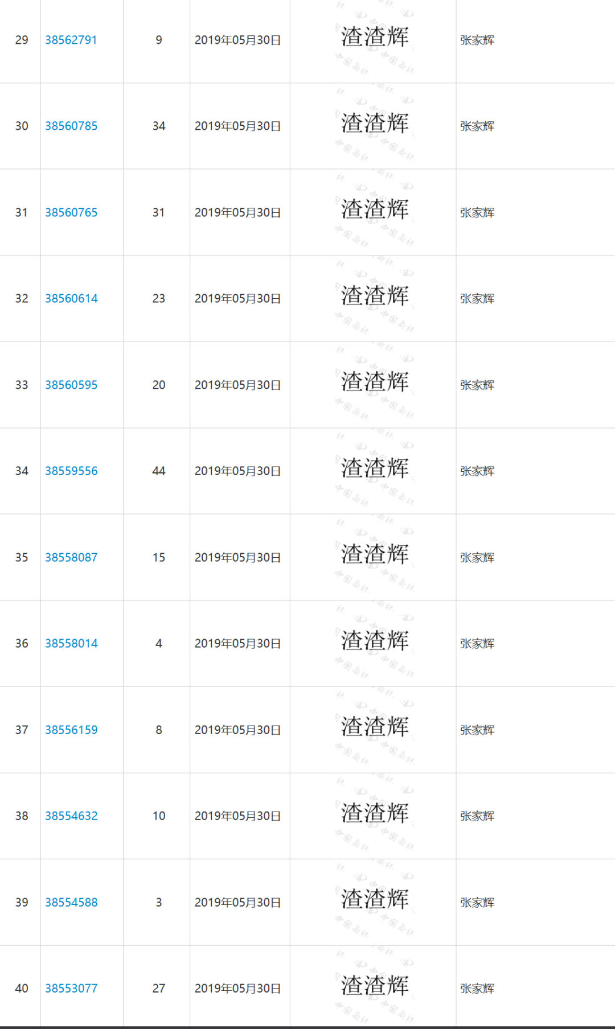Viewport: 615px width, 1029px height.
Task: Select class number 10 in row 38
Action: point(159,816)
